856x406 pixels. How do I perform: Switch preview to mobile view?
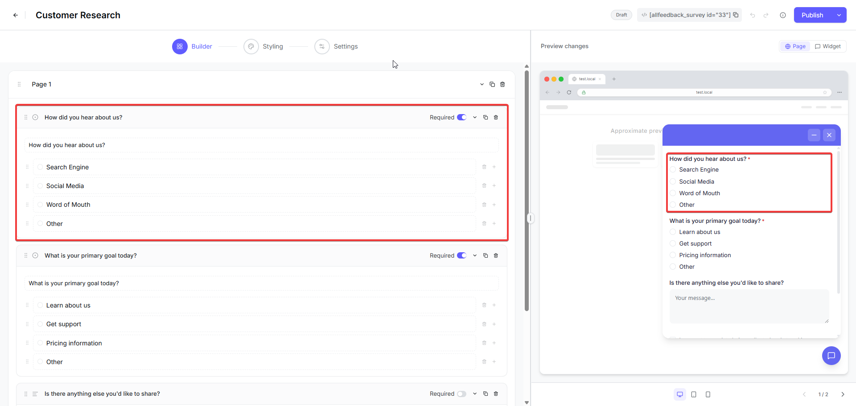(708, 394)
